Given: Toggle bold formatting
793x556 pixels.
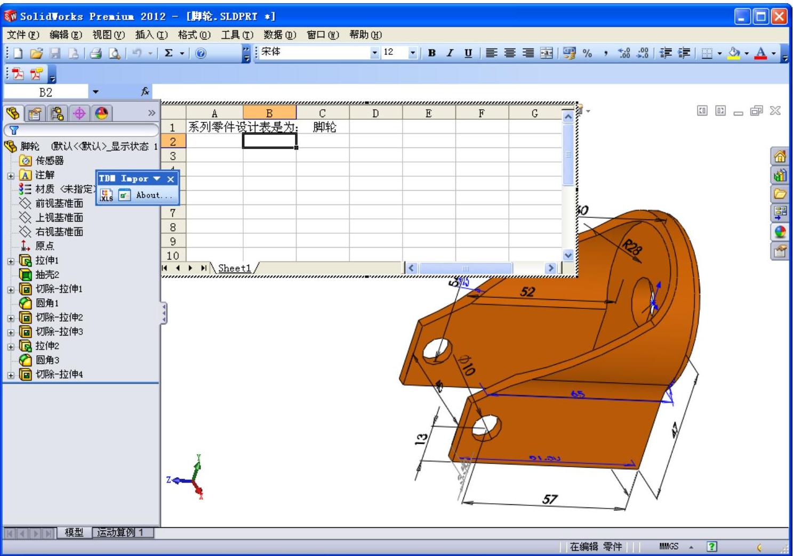Looking at the screenshot, I should [432, 53].
